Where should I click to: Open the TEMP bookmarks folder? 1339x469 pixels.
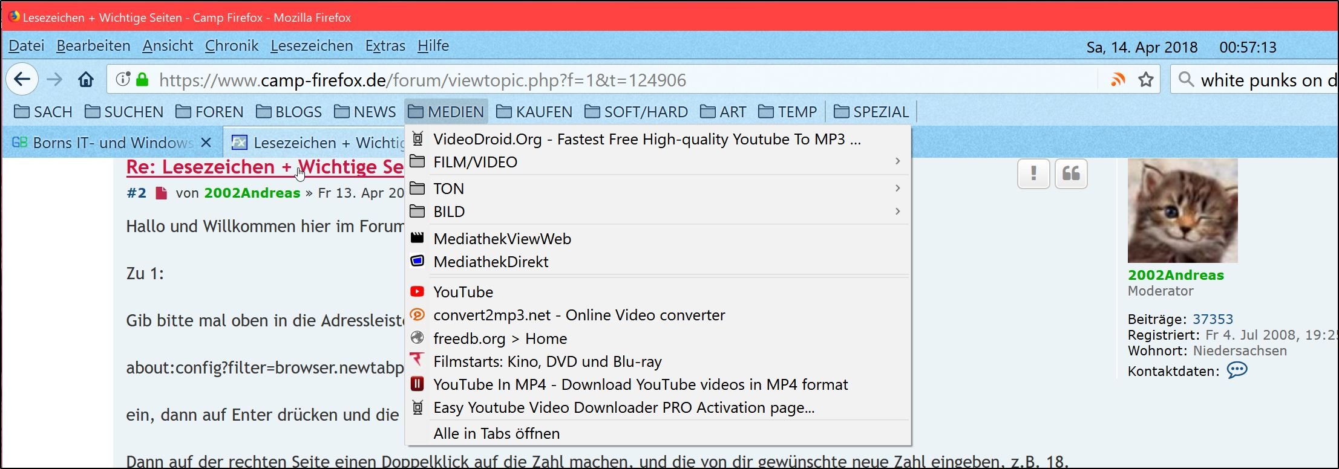click(787, 112)
